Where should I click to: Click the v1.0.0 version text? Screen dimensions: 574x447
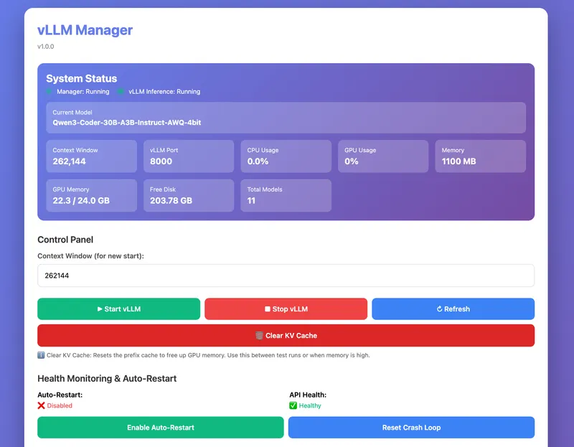click(46, 47)
